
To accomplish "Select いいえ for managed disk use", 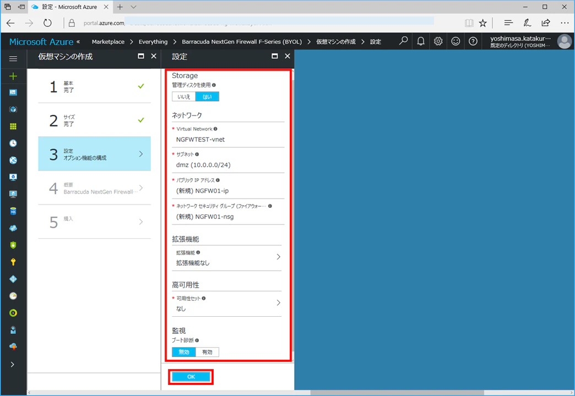I will (184, 97).
